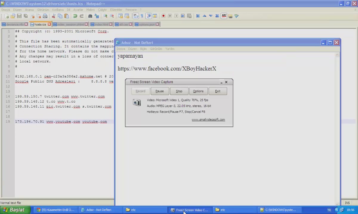Click the Redo arrow icon
Image resolution: width=358 pixels, height=214 pixels.
pos(81,16)
